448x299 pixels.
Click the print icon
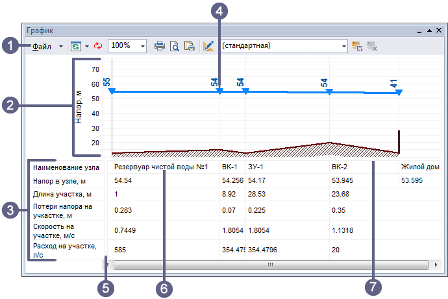[x=160, y=46]
